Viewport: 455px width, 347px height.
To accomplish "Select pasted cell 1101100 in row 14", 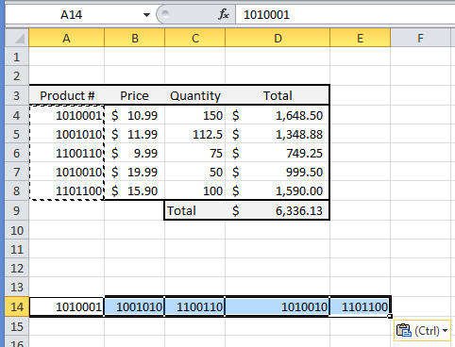I will pyautogui.click(x=360, y=306).
